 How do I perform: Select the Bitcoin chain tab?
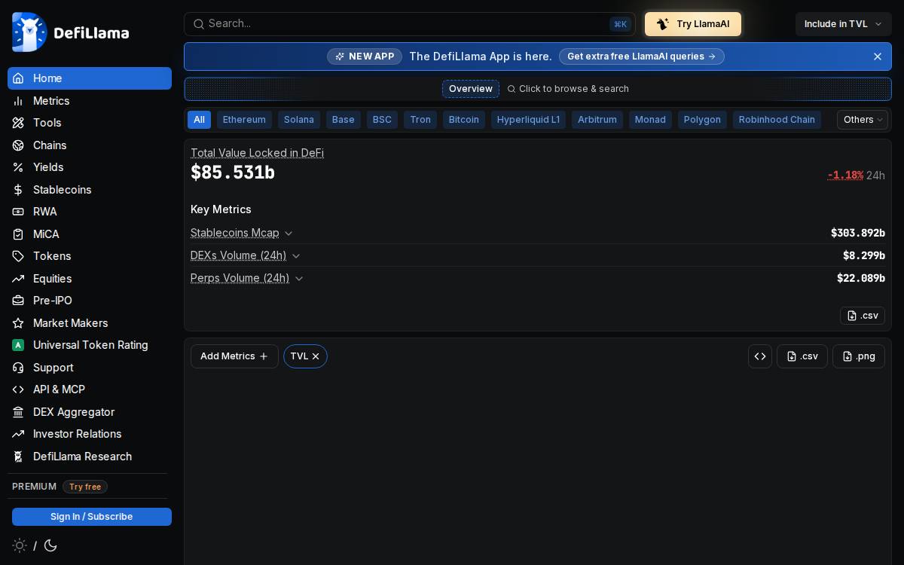pyautogui.click(x=464, y=120)
